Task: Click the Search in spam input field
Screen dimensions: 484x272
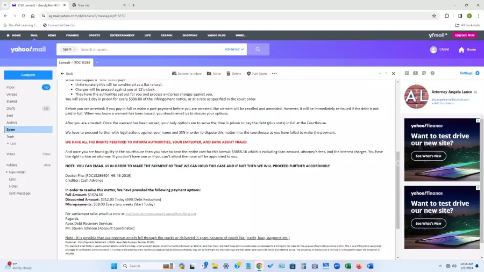Action: 150,49
